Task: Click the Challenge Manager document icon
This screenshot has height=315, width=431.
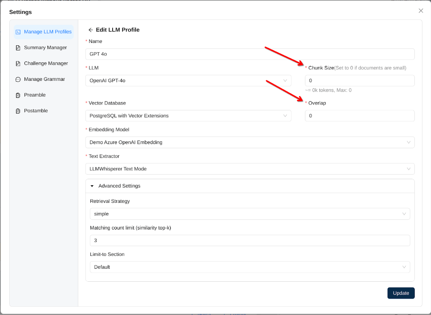Action: (x=18, y=63)
